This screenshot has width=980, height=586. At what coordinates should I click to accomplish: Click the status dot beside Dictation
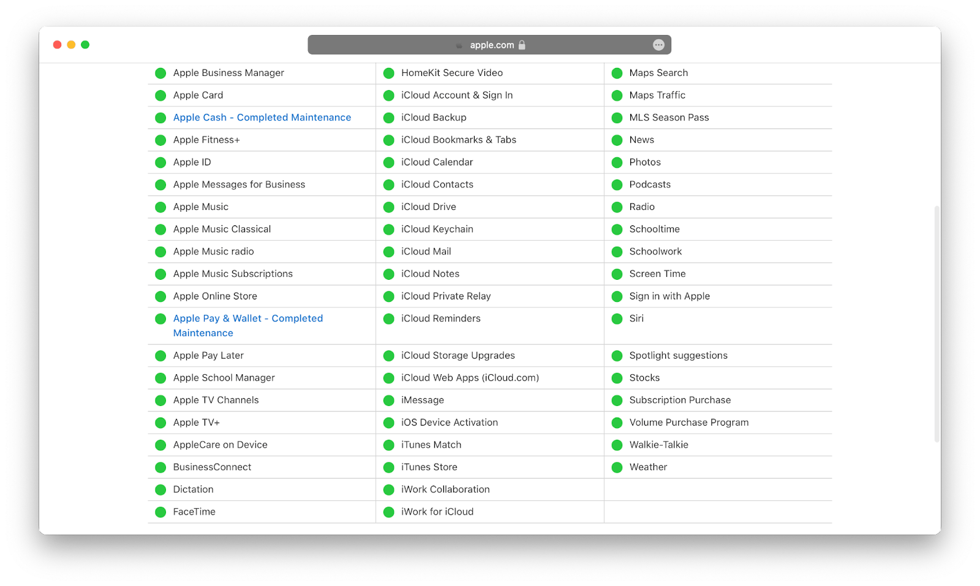(160, 490)
